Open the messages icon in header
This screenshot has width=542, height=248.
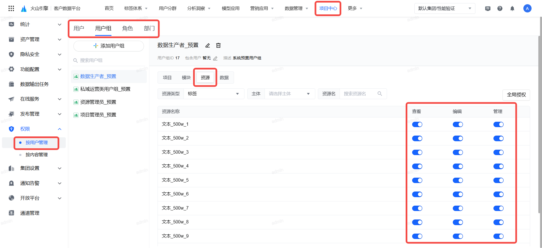point(488,8)
